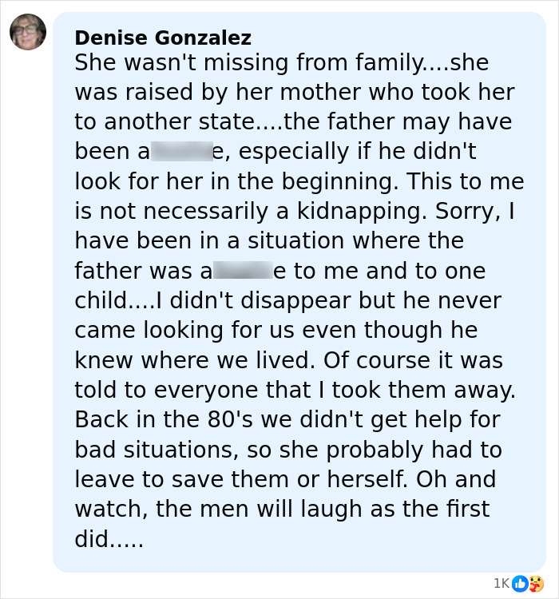Screen dimensions: 559x599
Task: Click the Care hug emoji reaction icon
Action: [x=536, y=583]
